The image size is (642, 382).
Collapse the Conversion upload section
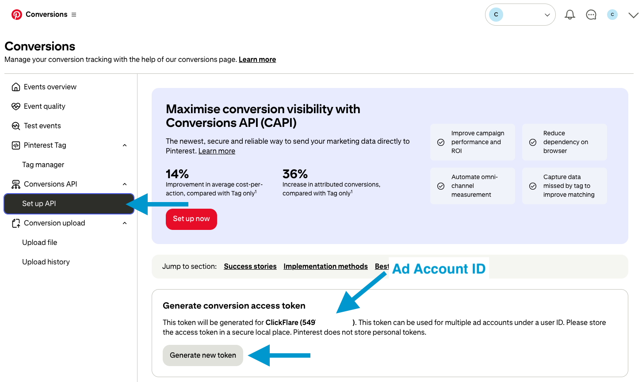click(125, 223)
